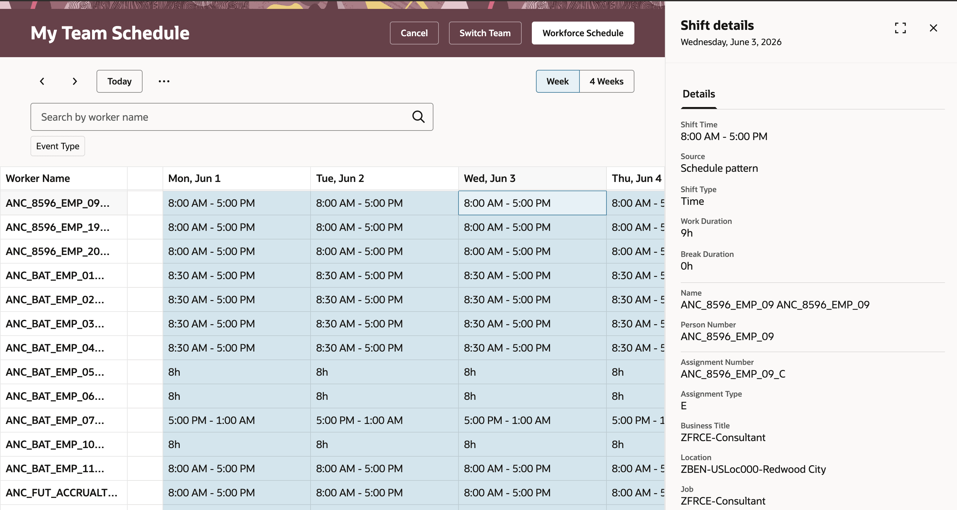Open the three-dot more actions menu
Screen dimensions: 957x510
(164, 81)
